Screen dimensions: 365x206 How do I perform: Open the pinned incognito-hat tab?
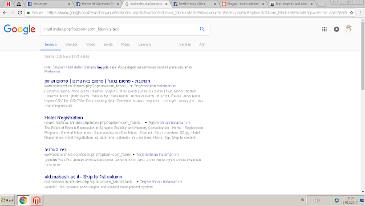(19, 4)
